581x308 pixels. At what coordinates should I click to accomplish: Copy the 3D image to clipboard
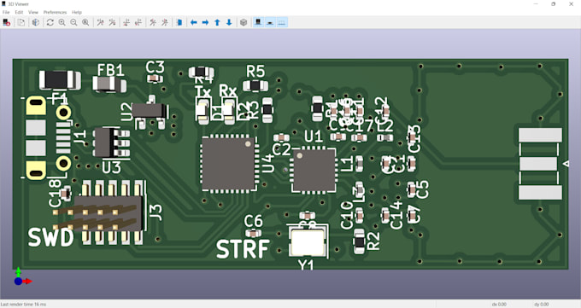pos(21,22)
